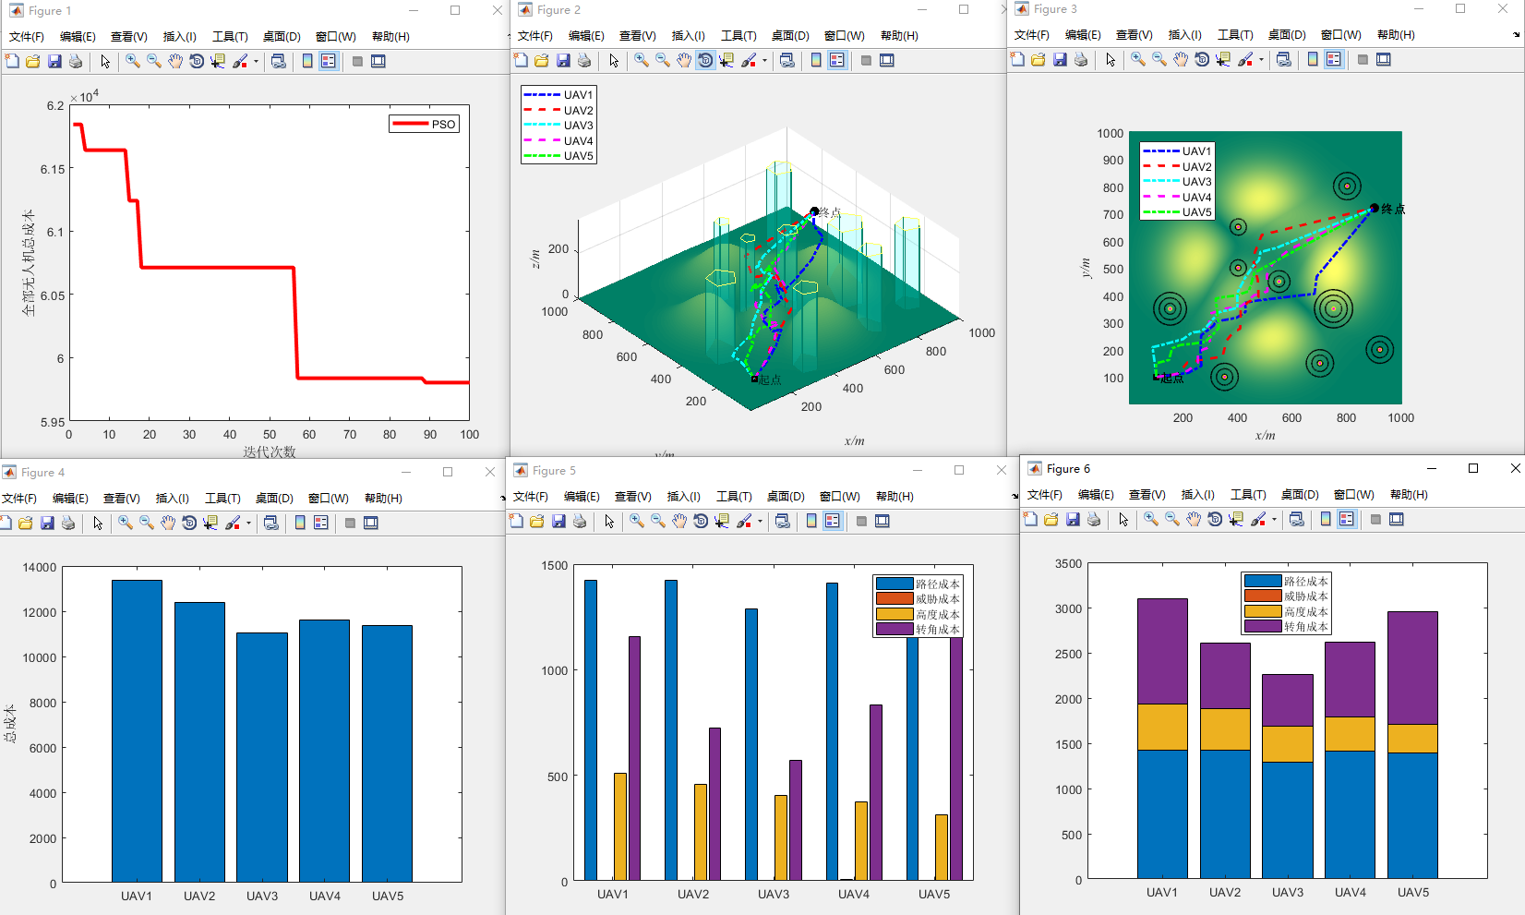Open file icon in Figure 3 toolbar
The height and width of the screenshot is (915, 1525).
(x=1039, y=59)
